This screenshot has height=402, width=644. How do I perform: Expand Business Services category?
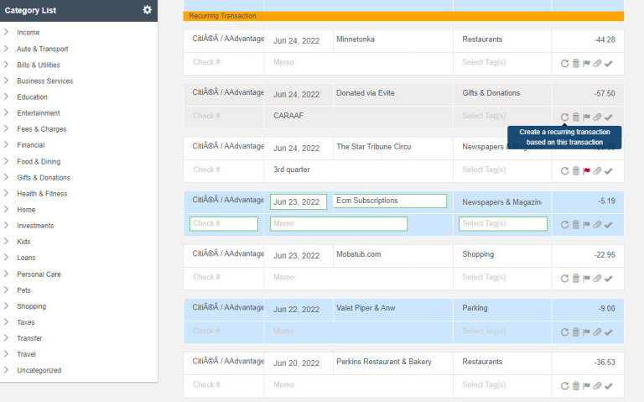6,81
